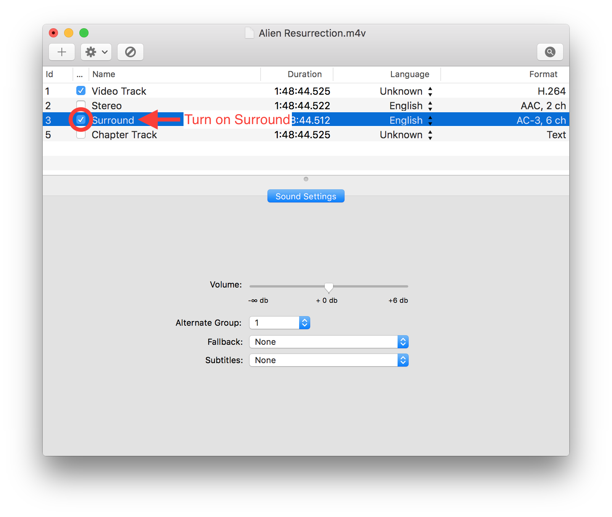Select the Surround track name

113,120
